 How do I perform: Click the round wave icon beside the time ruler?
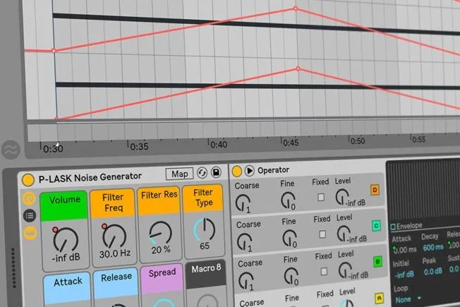[x=11, y=150]
